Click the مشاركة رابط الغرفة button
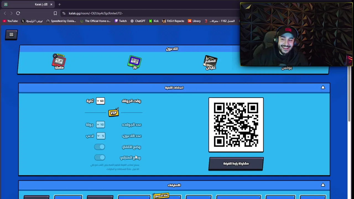Image resolution: width=354 pixels, height=199 pixels. [236, 164]
